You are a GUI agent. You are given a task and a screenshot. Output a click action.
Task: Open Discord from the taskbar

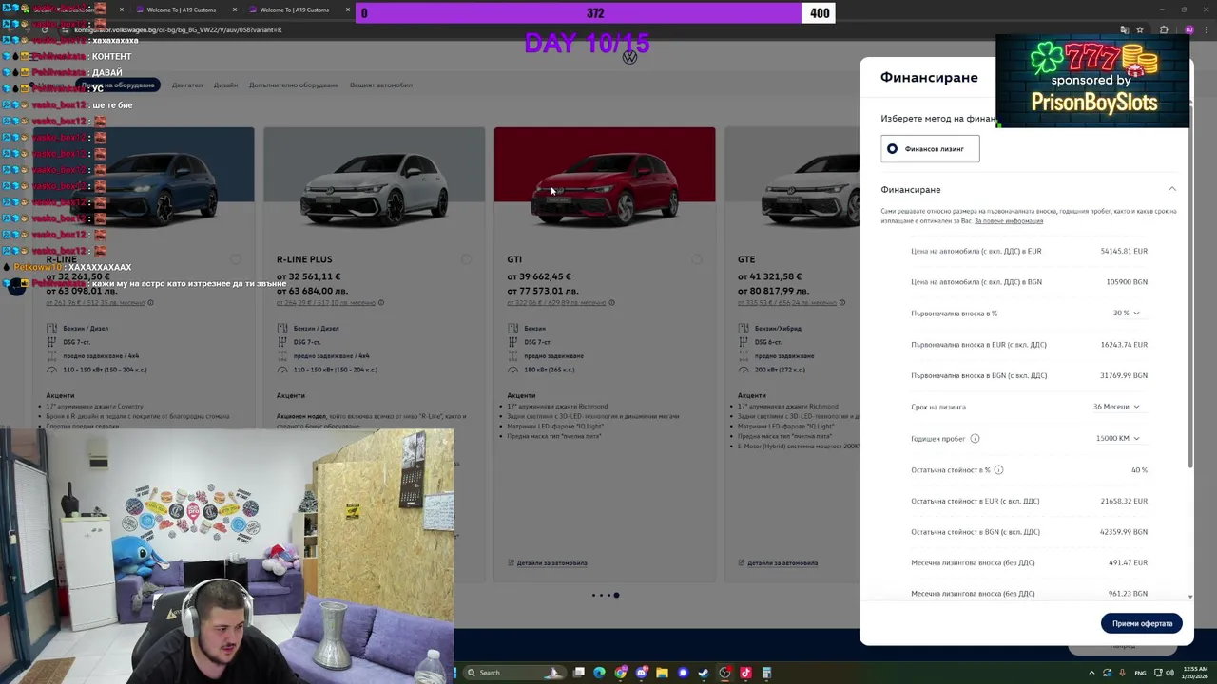click(x=641, y=673)
